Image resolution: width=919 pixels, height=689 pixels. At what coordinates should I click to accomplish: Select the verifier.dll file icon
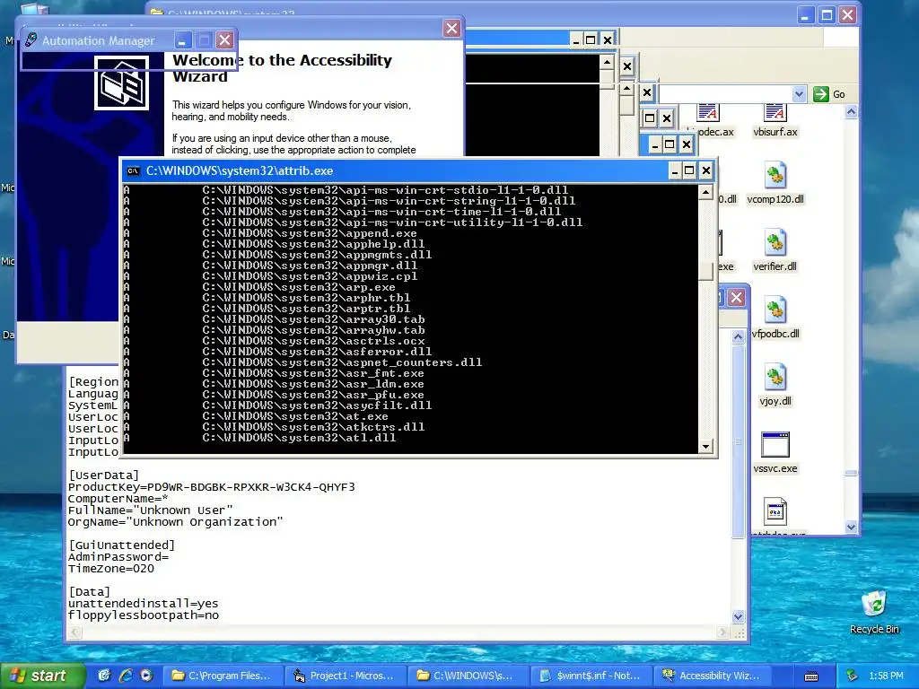pos(775,243)
